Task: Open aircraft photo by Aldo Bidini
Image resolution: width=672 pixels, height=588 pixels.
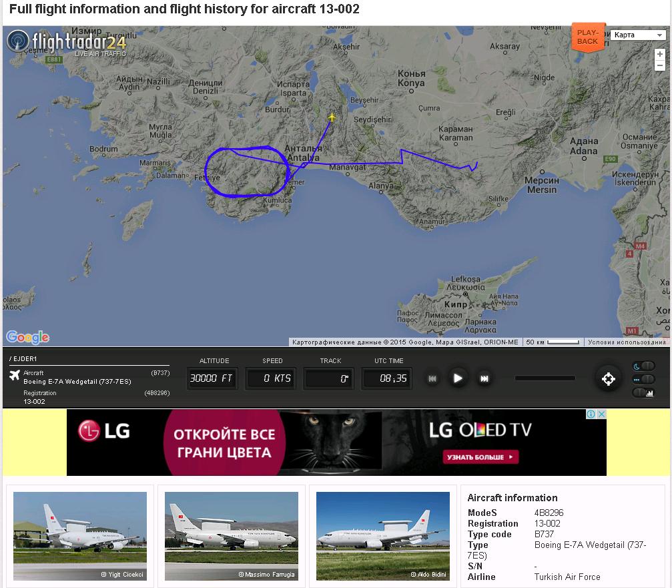Action: point(383,536)
